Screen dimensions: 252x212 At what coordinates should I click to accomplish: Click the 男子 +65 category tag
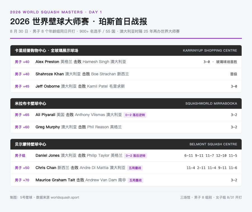coord(22,115)
